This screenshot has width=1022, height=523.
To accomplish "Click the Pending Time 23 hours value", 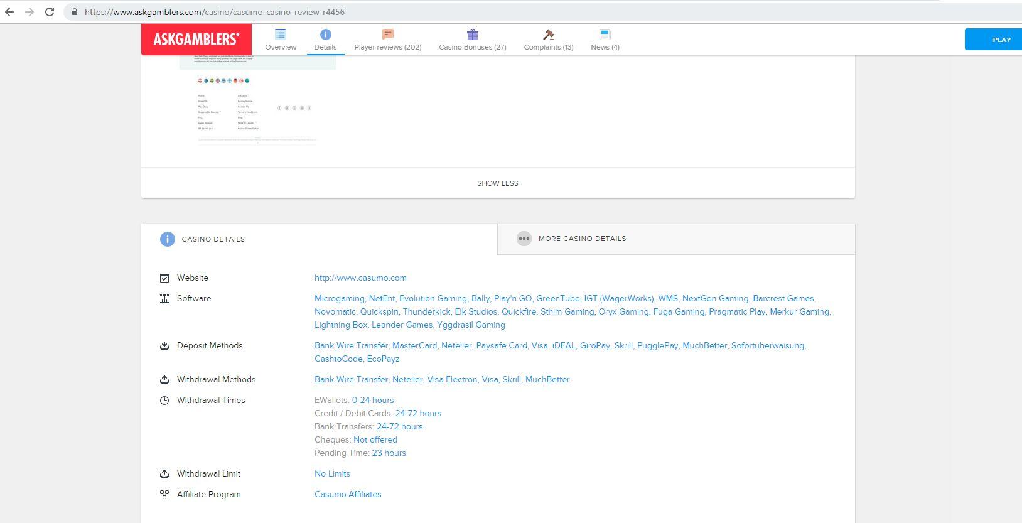I will pyautogui.click(x=389, y=453).
